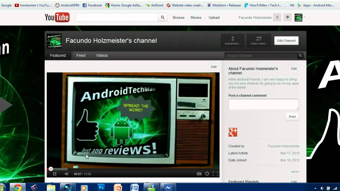Open the AirDroid bookmark

point(154,5)
